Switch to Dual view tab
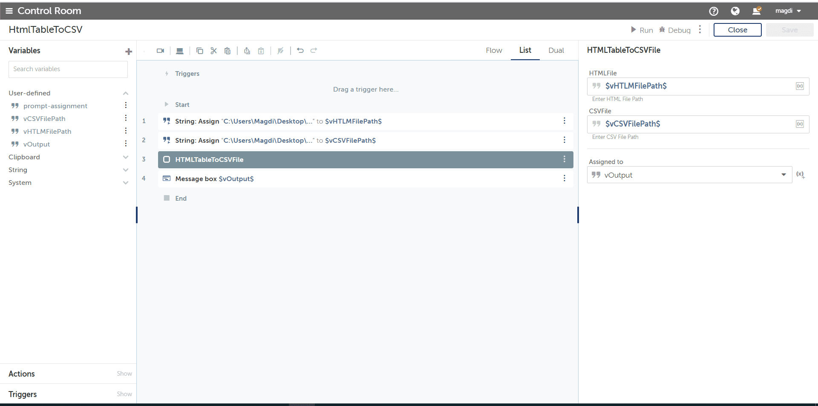The height and width of the screenshot is (406, 818). point(556,50)
